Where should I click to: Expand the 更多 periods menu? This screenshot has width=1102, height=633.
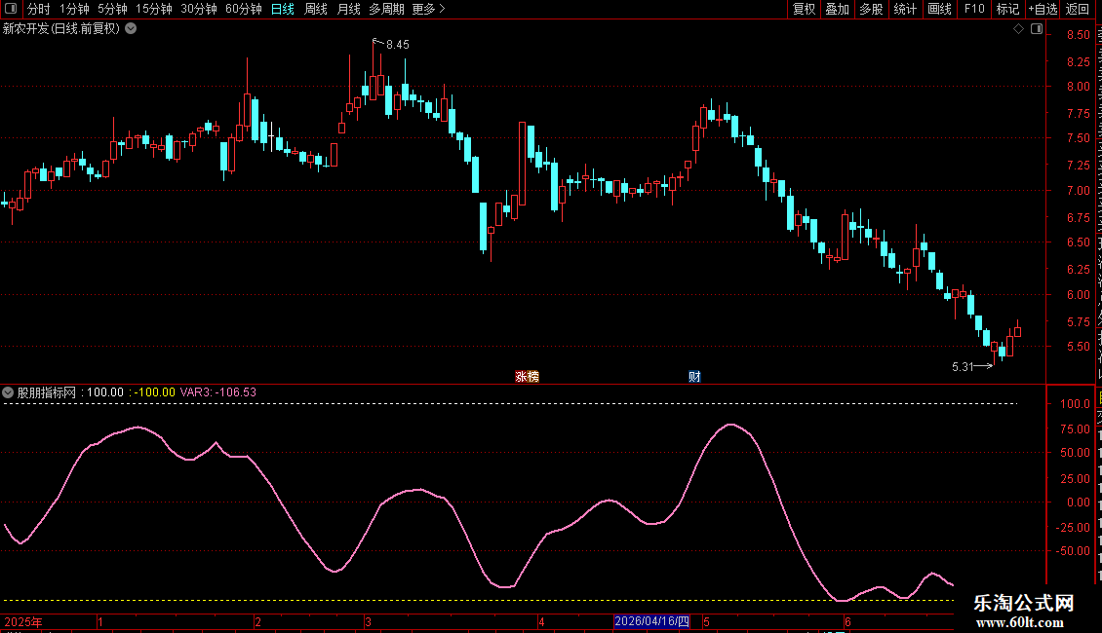(x=429, y=9)
